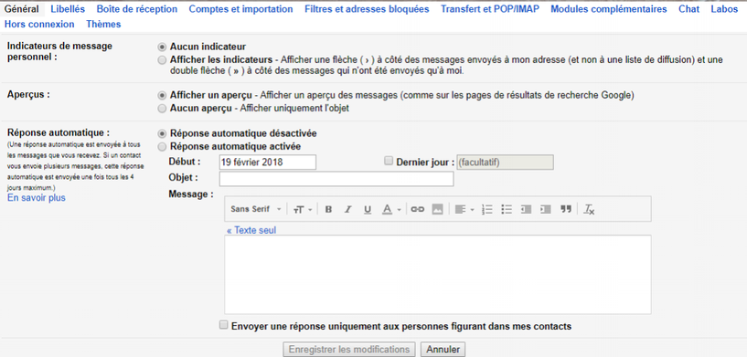Apply bulleted list formatting
This screenshot has width=747, height=357.
(507, 209)
